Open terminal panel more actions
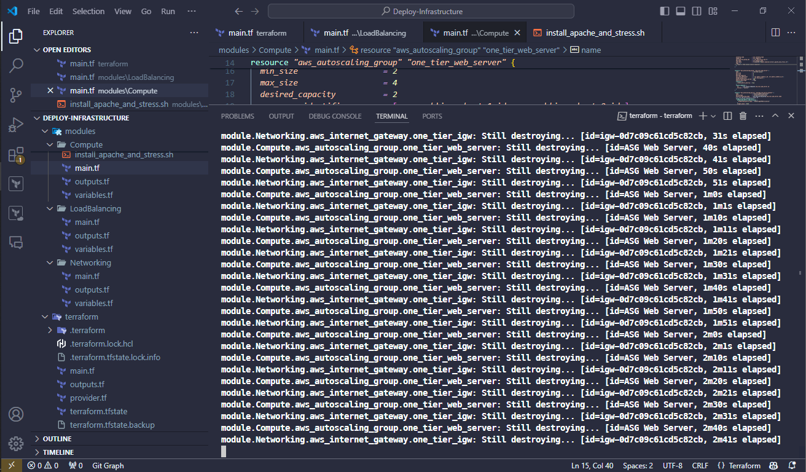Viewport: 806px width, 472px height. 758,116
